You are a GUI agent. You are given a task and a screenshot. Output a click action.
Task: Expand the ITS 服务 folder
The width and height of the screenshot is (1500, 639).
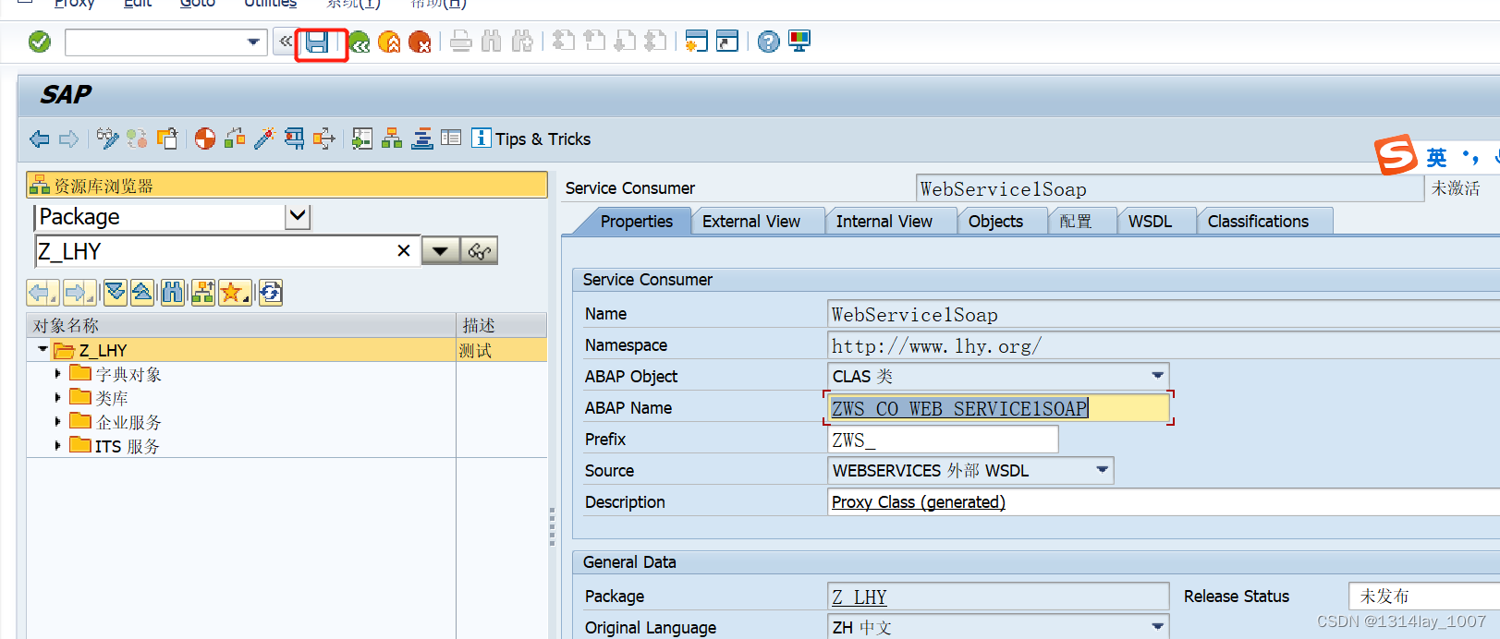57,446
